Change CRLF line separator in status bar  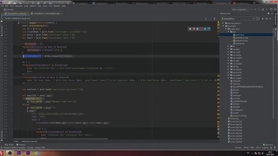[x=252, y=147]
